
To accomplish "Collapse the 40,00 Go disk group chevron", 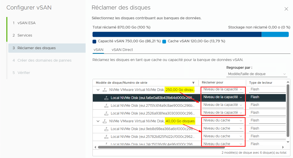I will (x=98, y=121).
